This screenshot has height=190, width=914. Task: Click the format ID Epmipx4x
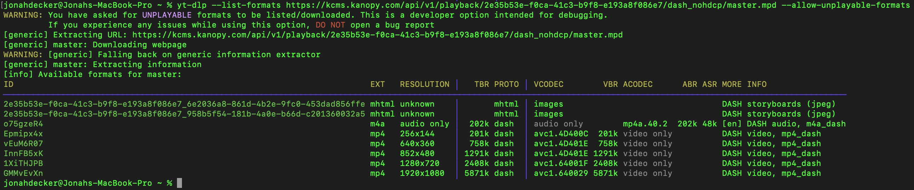click(x=23, y=134)
